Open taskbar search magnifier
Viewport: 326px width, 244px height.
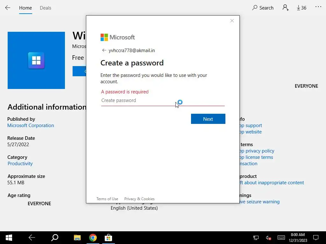[x=55, y=238]
